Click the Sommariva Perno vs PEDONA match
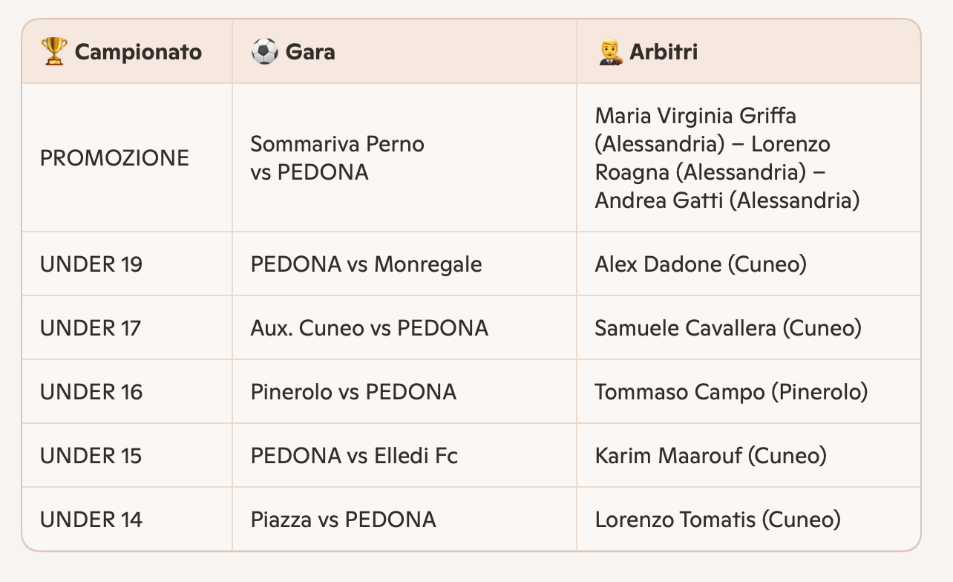The width and height of the screenshot is (953, 582). point(337,158)
